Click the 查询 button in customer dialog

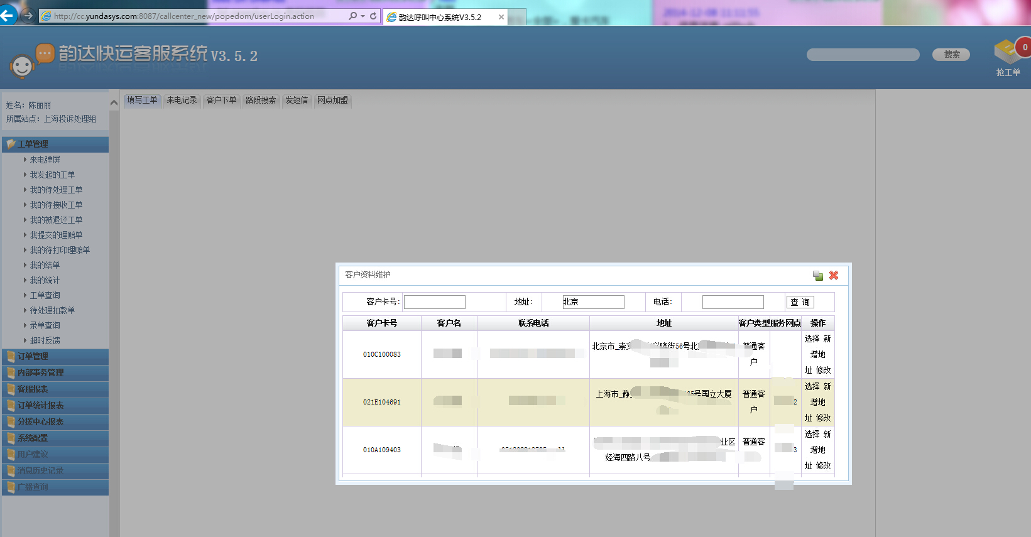[x=800, y=302]
